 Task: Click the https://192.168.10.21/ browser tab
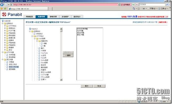28,9
